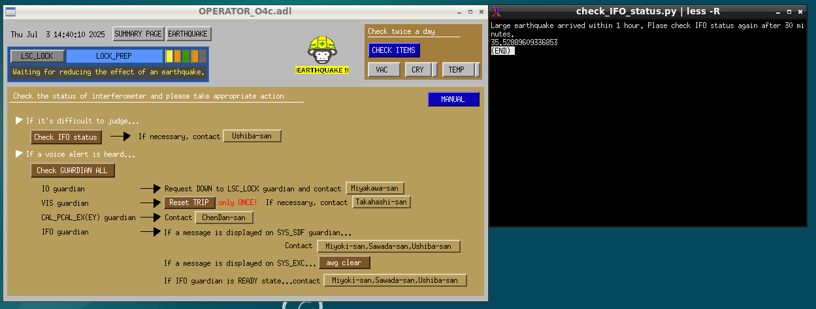The width and height of the screenshot is (816, 309).
Task: Click the "VIS guardian" label
Action: click(65, 203)
